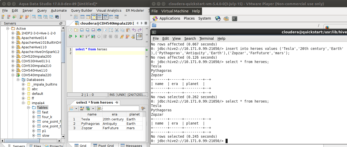Open the System menu in guest desktop
Screen dimensions: 347x147
point(205,18)
